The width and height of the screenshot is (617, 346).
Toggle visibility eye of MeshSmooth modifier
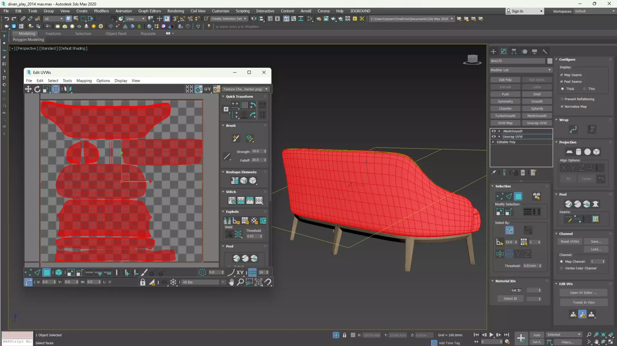click(494, 131)
